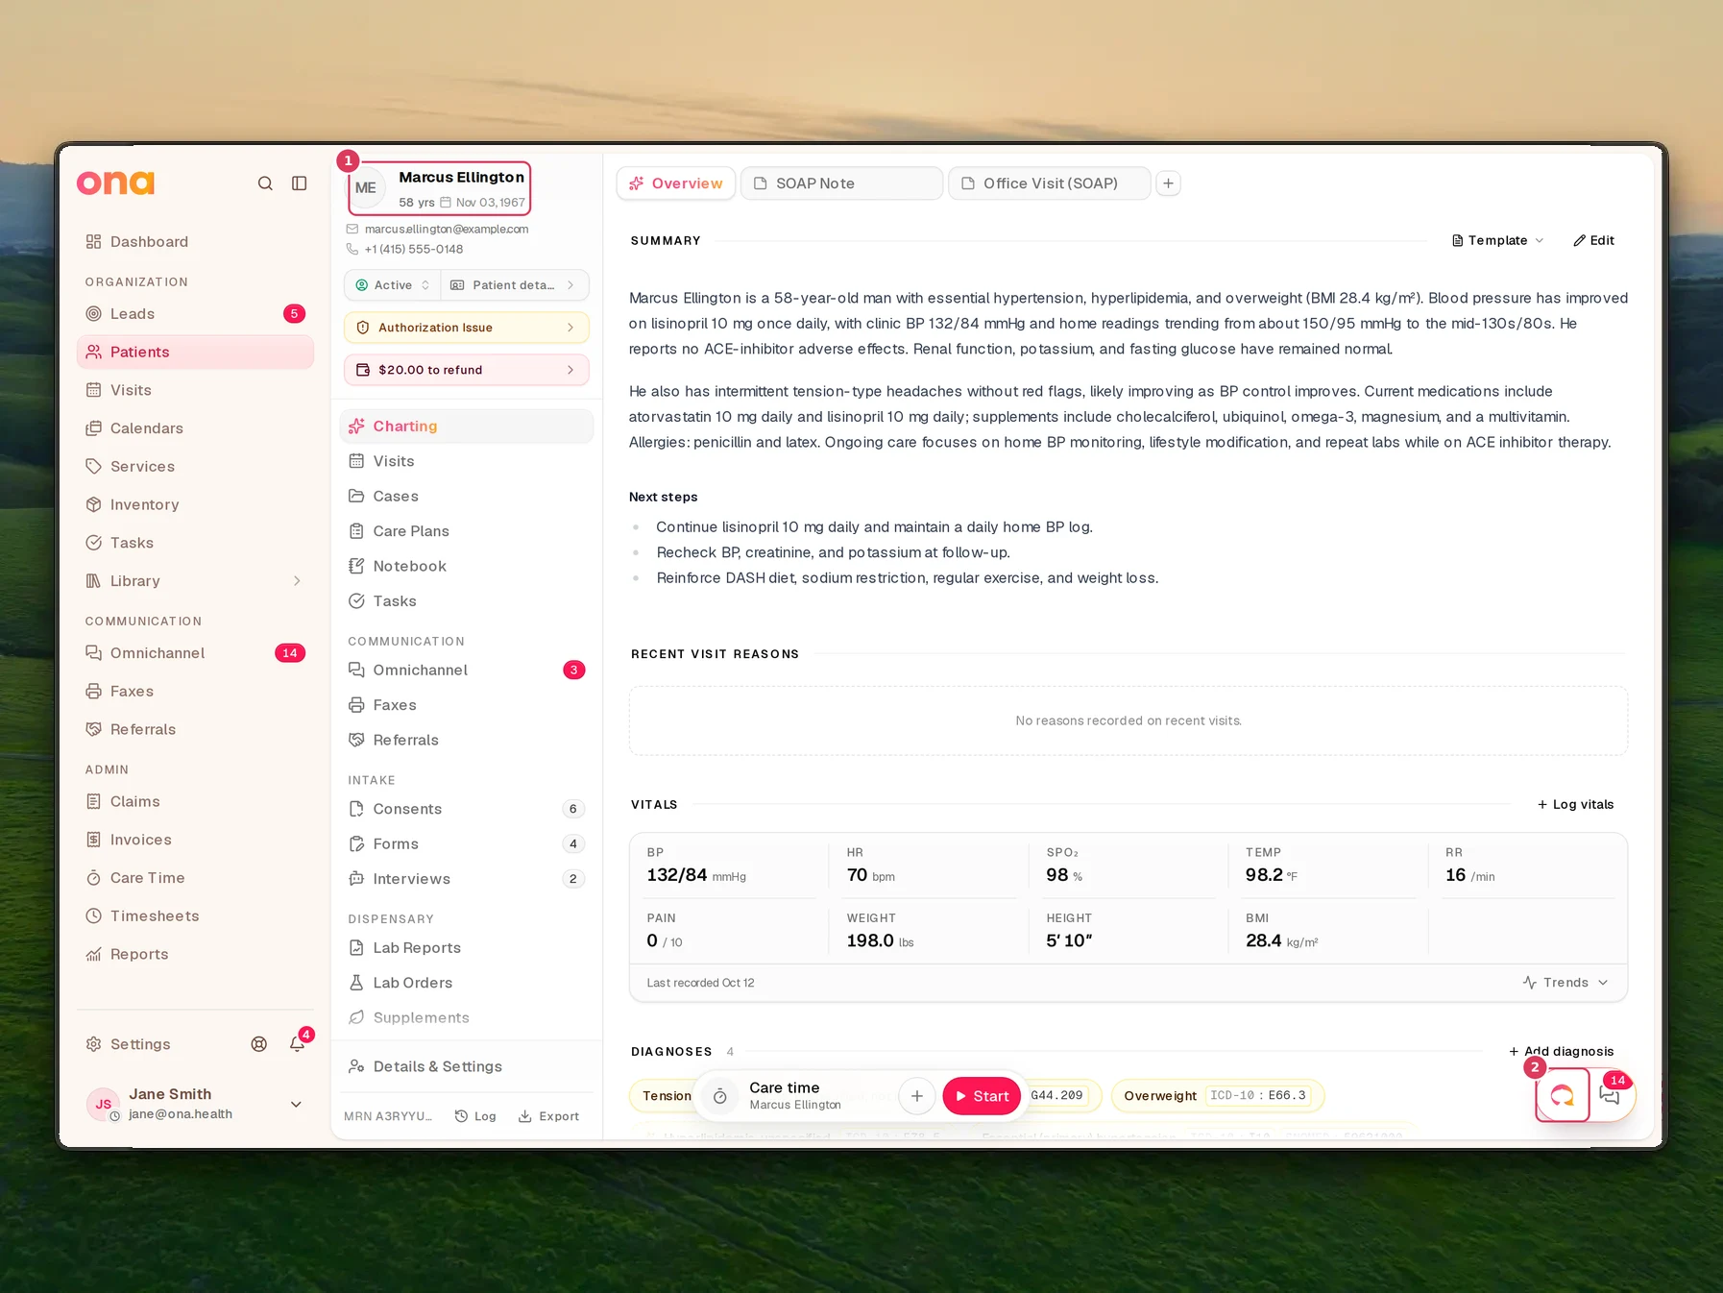Open Lab Orders in the Dispensary section
This screenshot has width=1723, height=1293.
(x=467, y=983)
